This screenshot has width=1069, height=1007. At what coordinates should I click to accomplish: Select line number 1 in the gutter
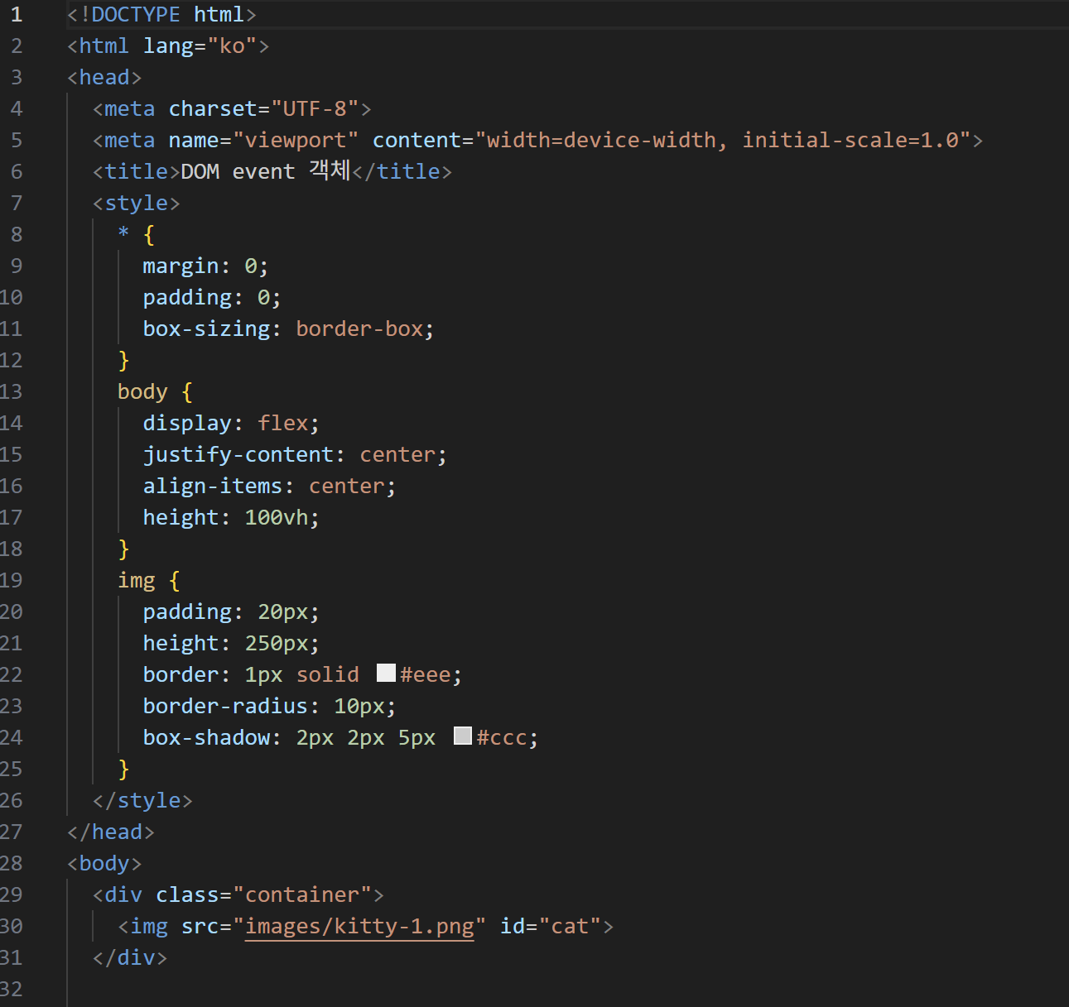point(17,14)
